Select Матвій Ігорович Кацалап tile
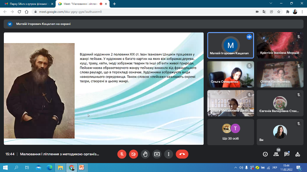 231,45
